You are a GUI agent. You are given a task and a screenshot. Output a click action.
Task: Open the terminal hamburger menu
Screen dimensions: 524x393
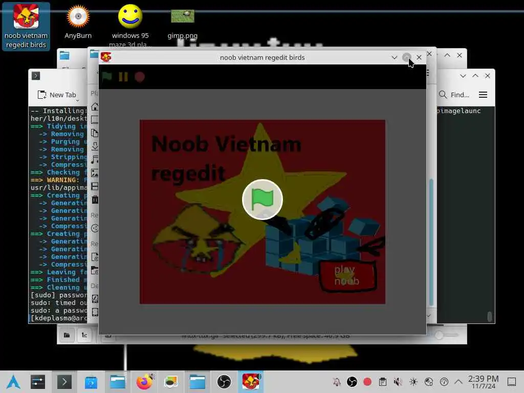pos(483,95)
